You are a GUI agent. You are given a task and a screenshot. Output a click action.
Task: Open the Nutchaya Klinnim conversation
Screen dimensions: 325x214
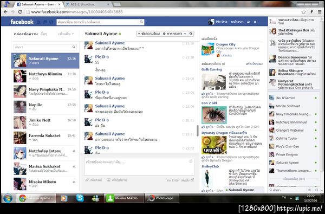click(x=45, y=76)
